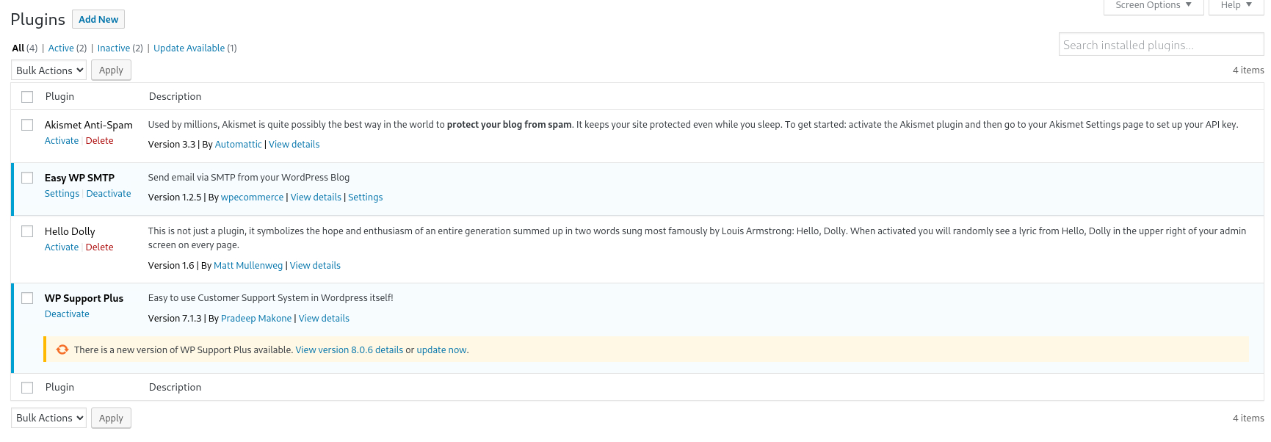The height and width of the screenshot is (442, 1271).
Task: View details for Easy WP SMTP
Action: [x=316, y=198]
